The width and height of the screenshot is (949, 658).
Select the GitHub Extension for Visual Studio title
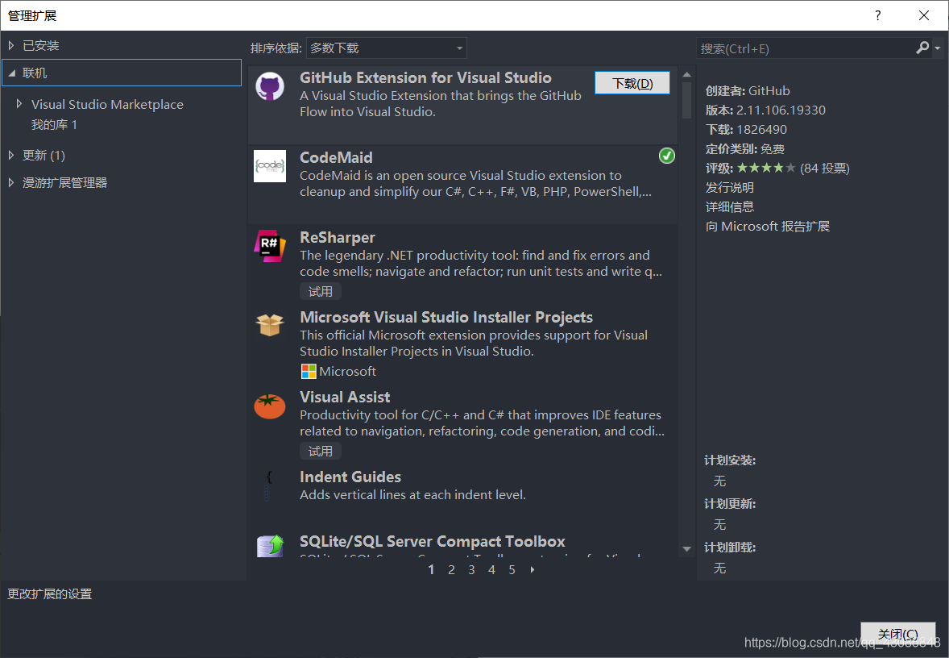pos(425,77)
